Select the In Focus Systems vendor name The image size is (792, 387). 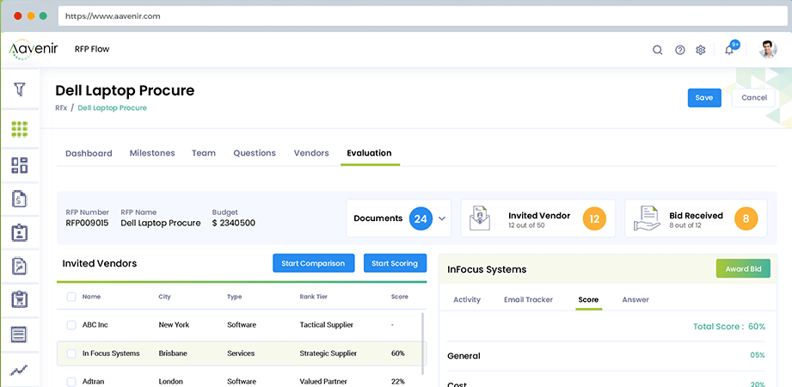point(111,353)
